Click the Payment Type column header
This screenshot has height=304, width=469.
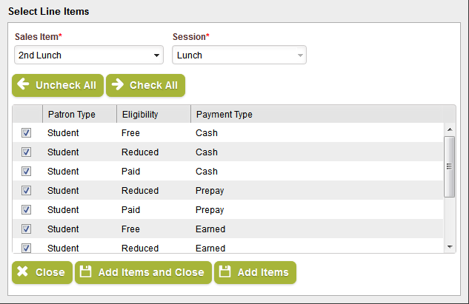(224, 115)
